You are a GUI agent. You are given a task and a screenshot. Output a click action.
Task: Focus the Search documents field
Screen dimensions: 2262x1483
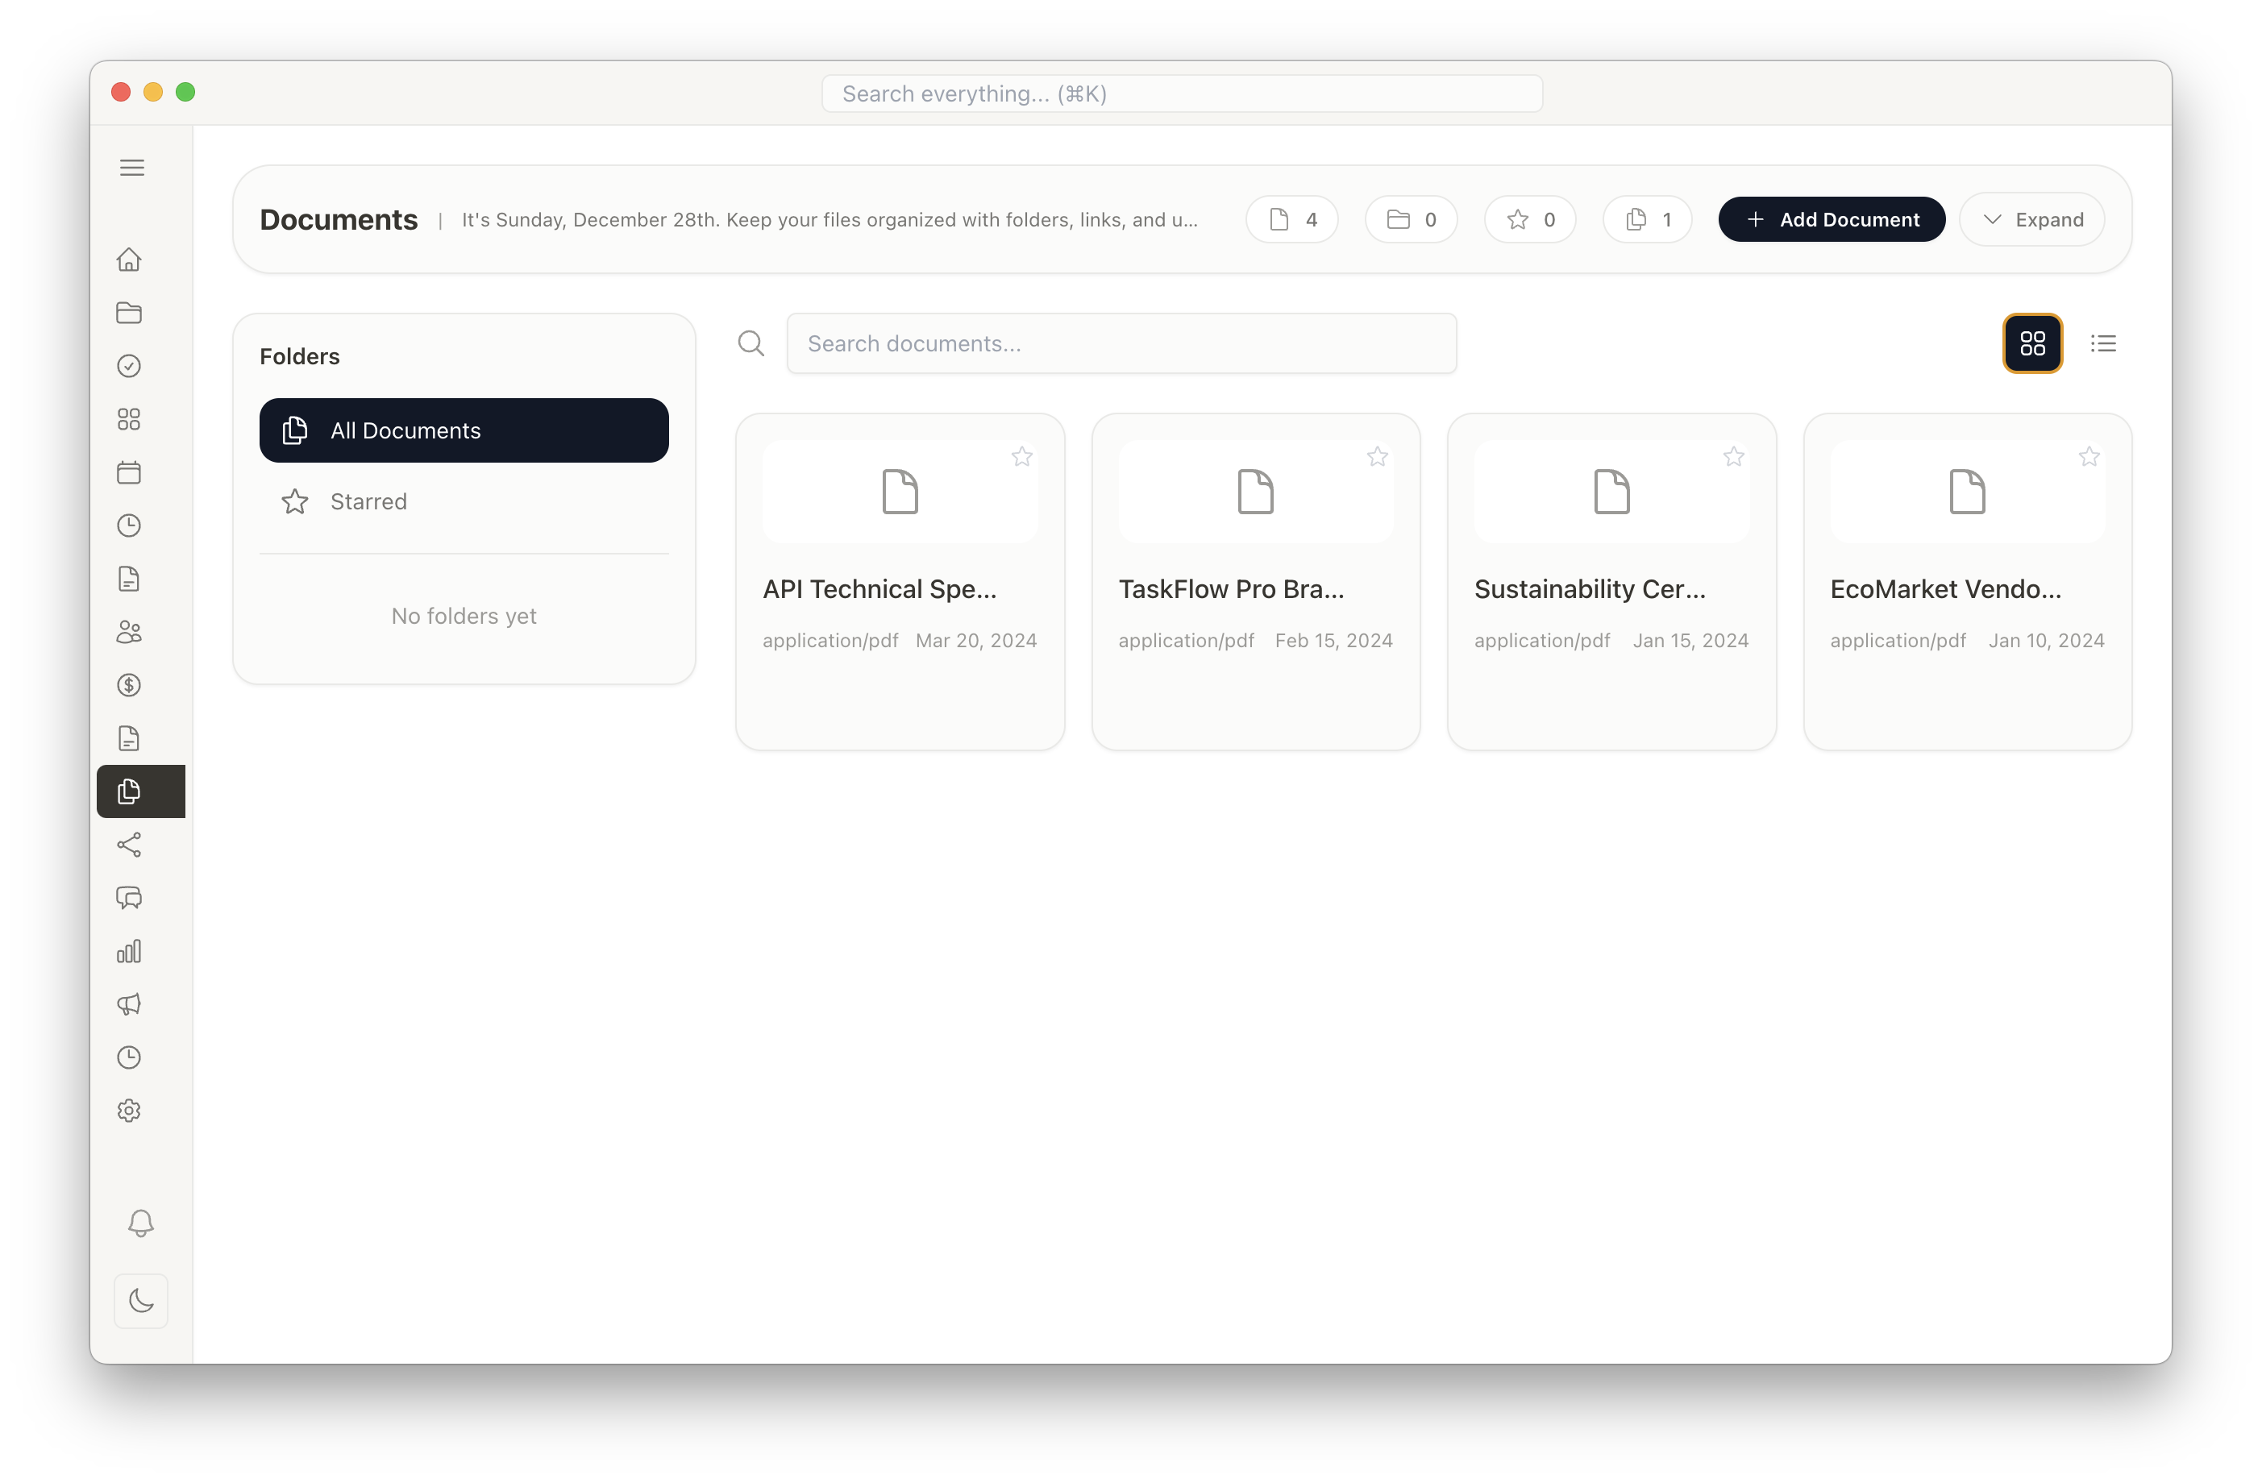point(1121,343)
